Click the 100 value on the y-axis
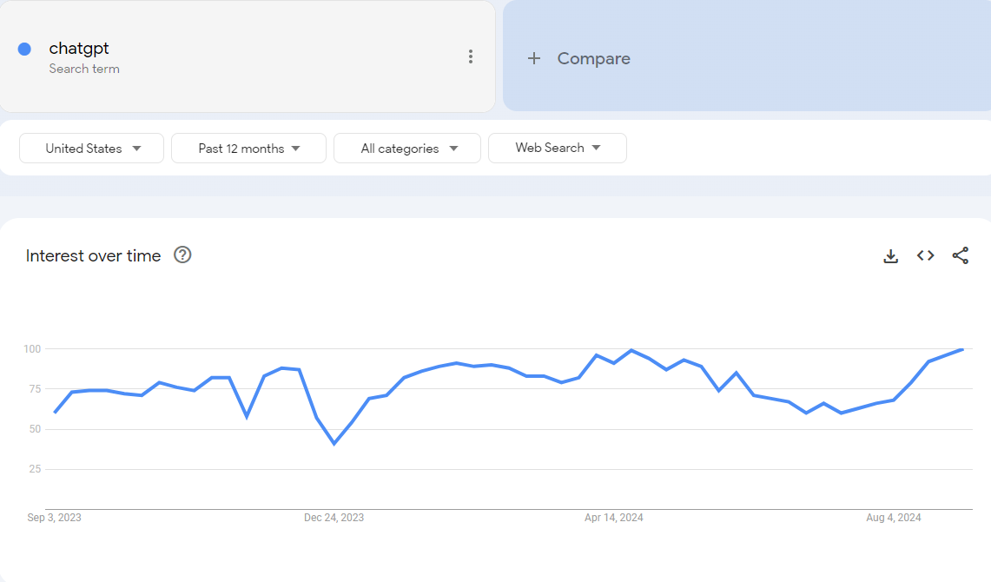This screenshot has width=991, height=582. (x=32, y=349)
